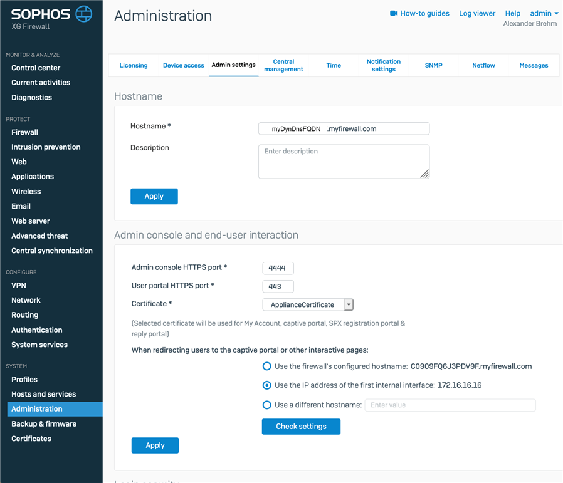Screen dimensions: 563x483
Task: Open the Intrusion prevention sidebar item
Action: pos(46,147)
